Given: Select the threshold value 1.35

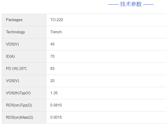Looking at the screenshot, I should [x=54, y=93].
